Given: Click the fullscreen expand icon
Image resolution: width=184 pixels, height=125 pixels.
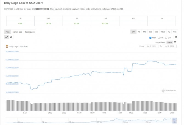Looking at the screenshot, I should click(x=176, y=37).
